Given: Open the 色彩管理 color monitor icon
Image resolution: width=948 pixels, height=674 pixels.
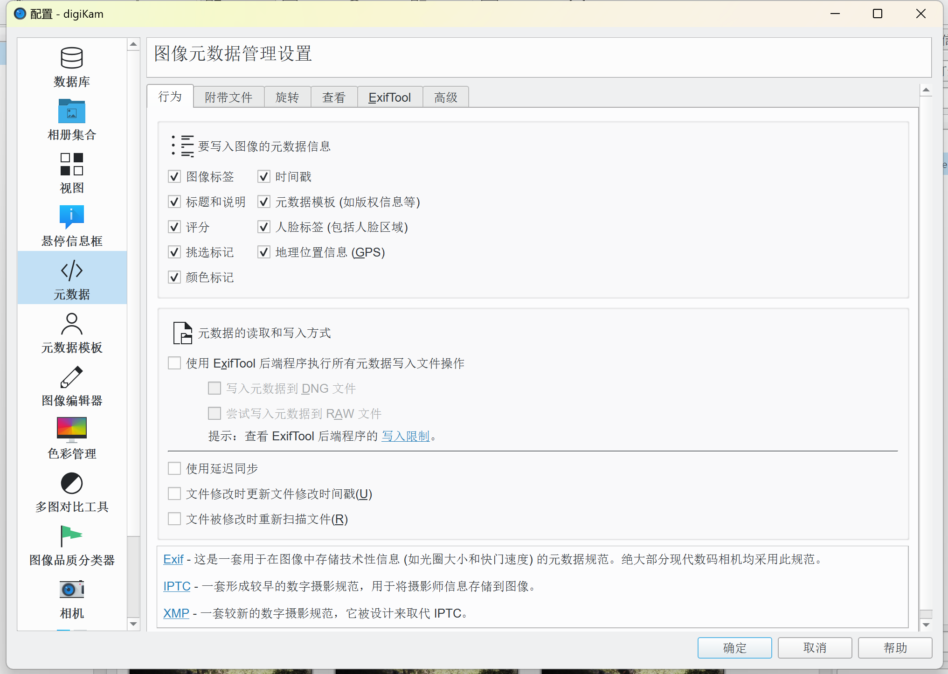Looking at the screenshot, I should [71, 430].
